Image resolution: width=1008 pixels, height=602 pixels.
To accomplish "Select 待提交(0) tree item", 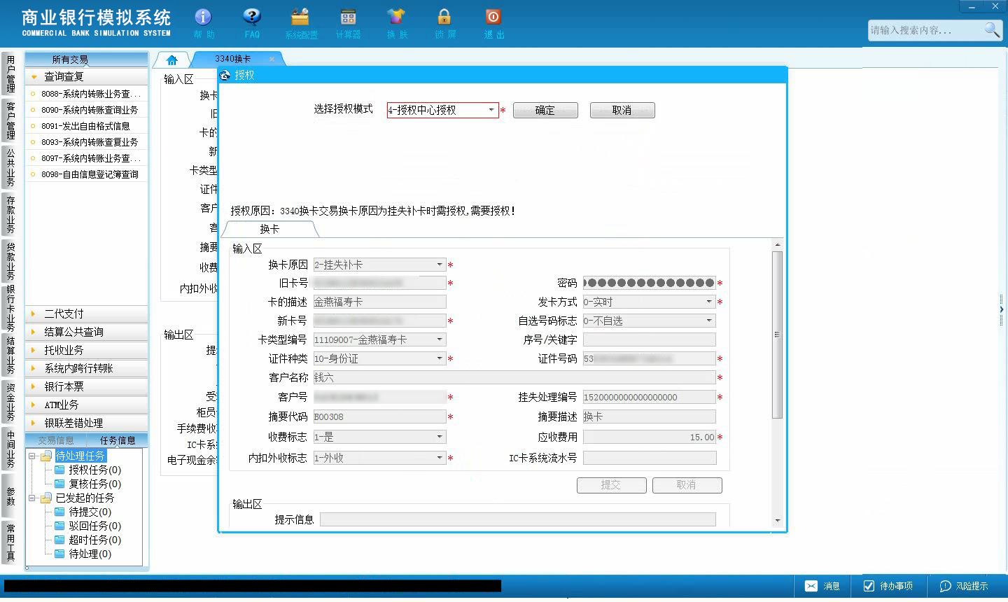I will point(90,512).
